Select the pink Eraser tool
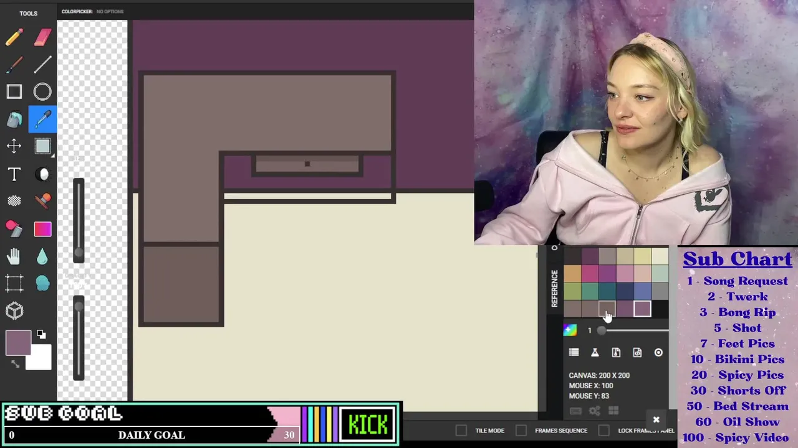The image size is (798, 448). (x=42, y=37)
